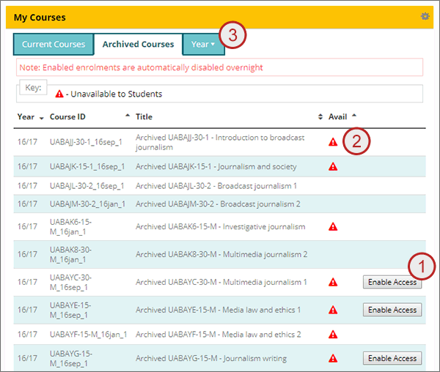Click the 16/17 year cell for UABAJJ-30-1
The height and width of the screenshot is (372, 440).
point(27,142)
